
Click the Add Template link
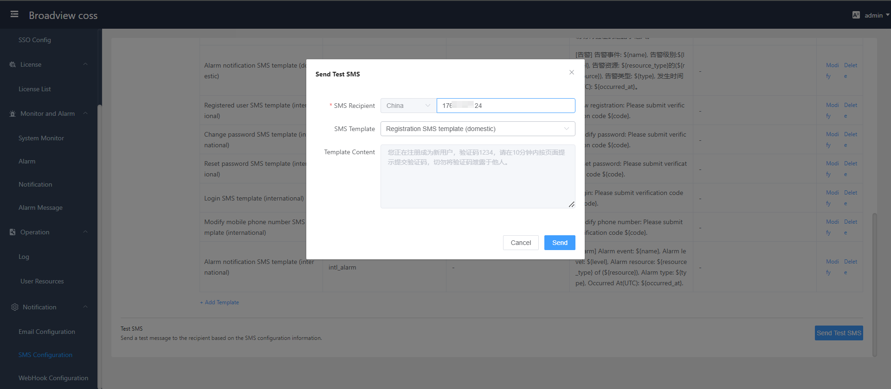coord(220,302)
